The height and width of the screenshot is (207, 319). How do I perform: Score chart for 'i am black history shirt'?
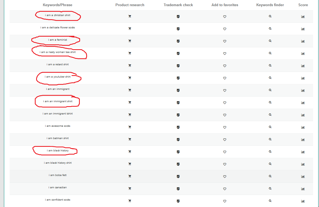[303, 164]
